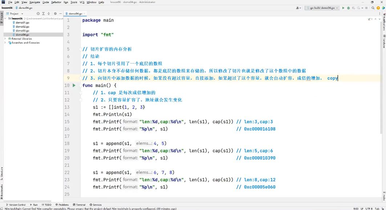
Task: Open Project panel settings gear
Action: click(x=55, y=14)
